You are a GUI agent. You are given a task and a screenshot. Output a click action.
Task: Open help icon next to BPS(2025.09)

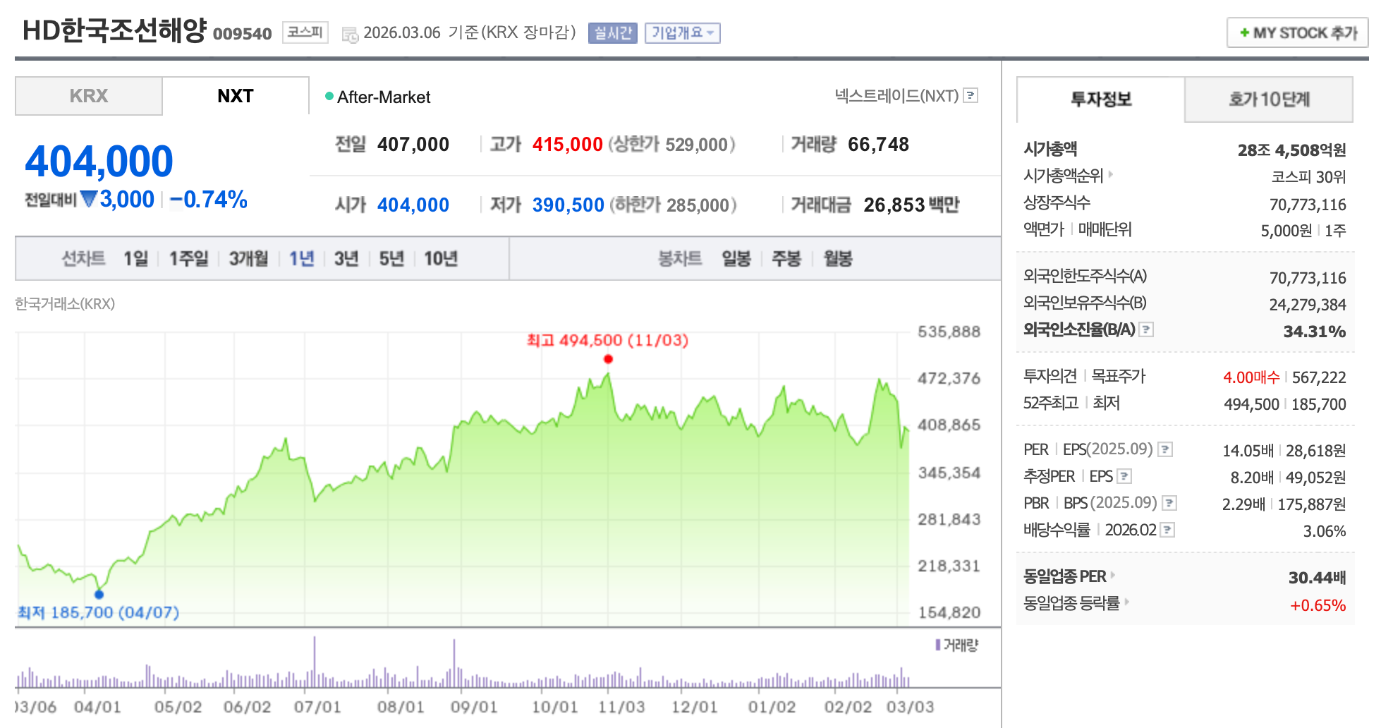(1170, 503)
